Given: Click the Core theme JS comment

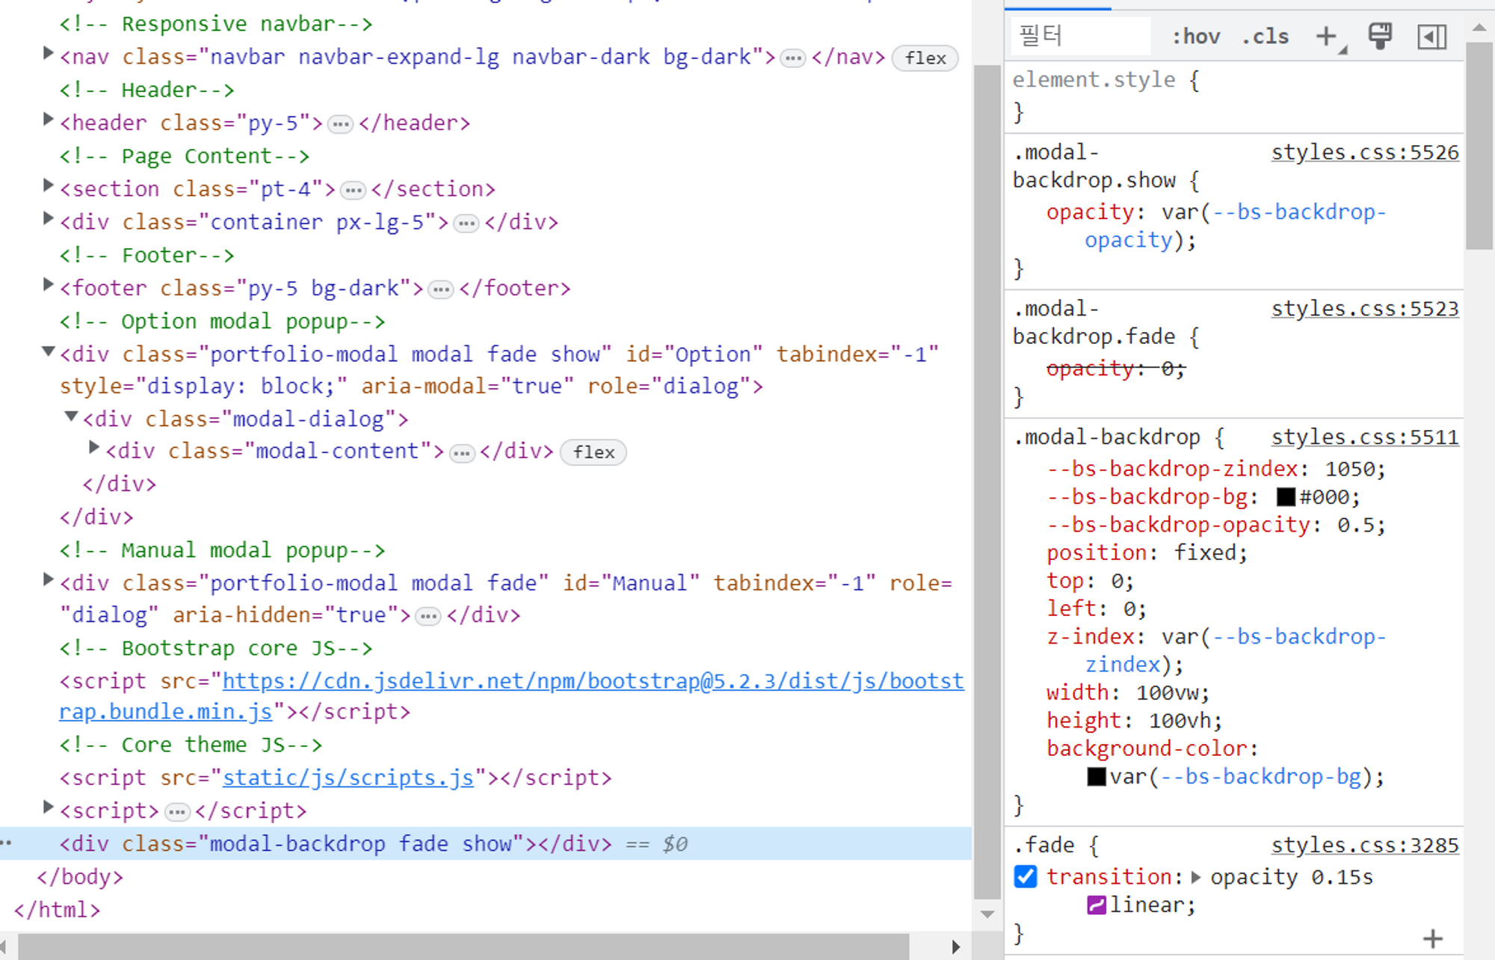Looking at the screenshot, I should click(191, 745).
